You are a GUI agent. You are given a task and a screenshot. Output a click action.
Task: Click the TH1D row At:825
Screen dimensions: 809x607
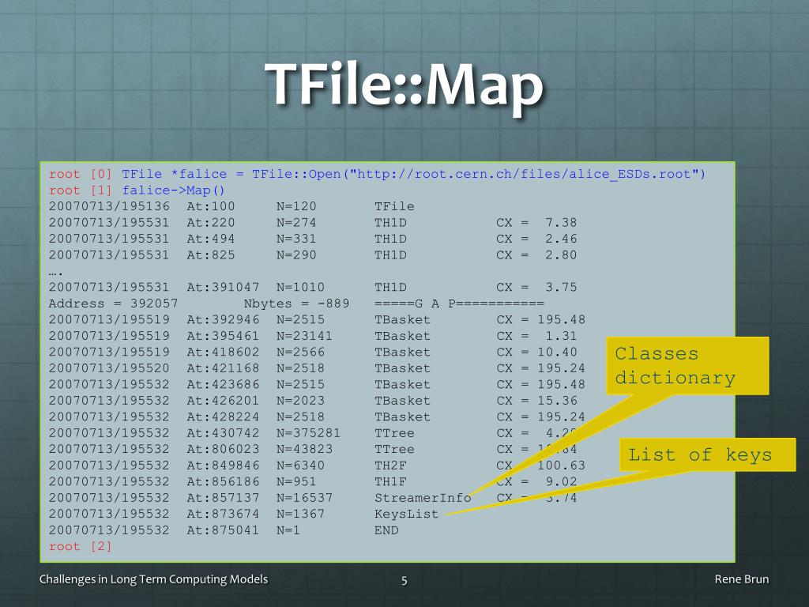point(313,255)
